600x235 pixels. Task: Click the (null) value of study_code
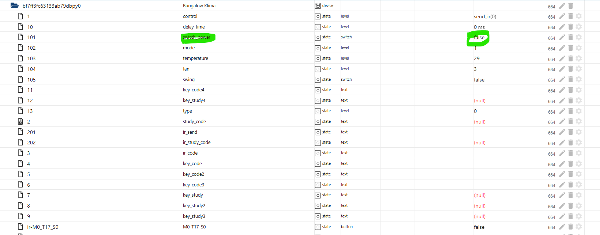[x=480, y=122]
